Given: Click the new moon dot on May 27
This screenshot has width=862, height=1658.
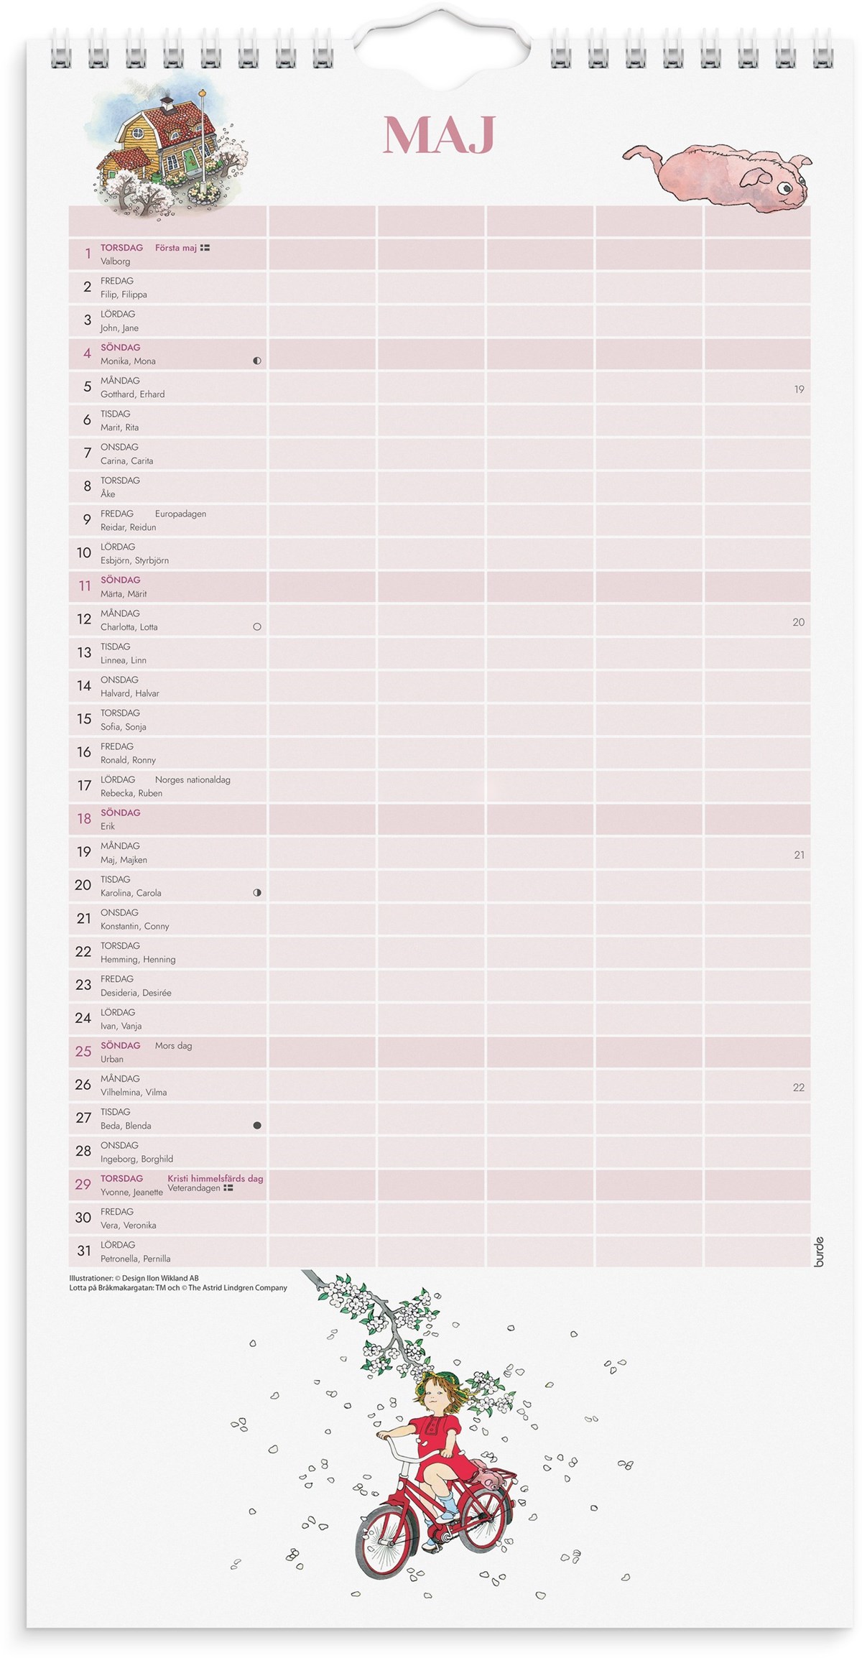Looking at the screenshot, I should point(257,1126).
